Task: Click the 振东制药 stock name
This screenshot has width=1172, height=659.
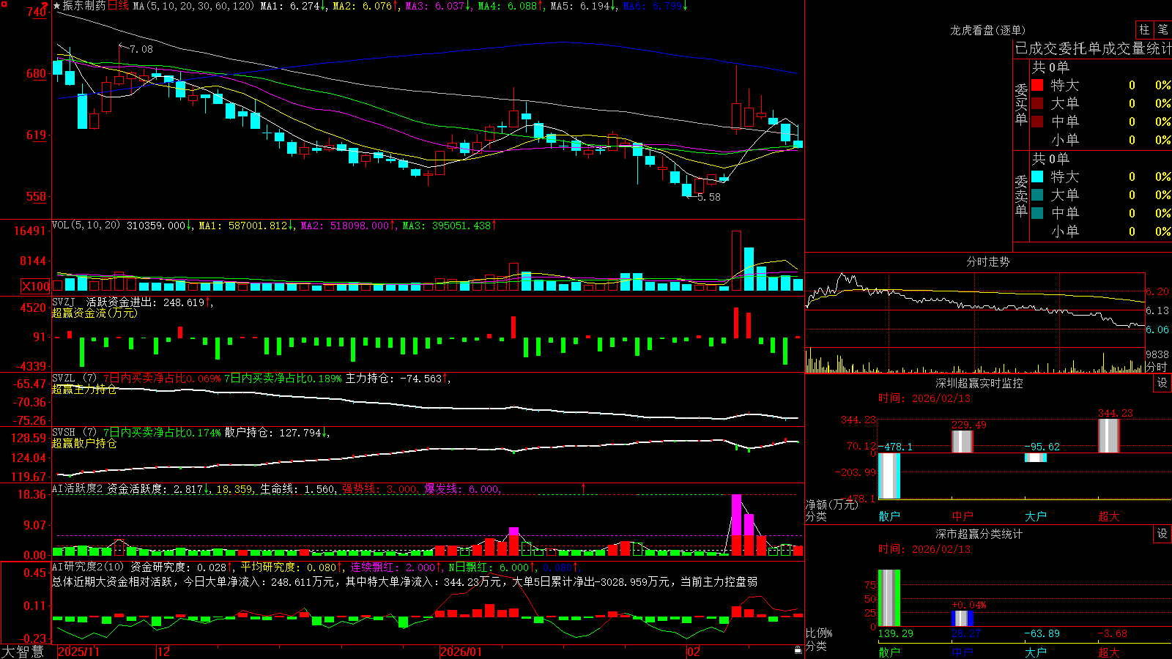Action: (84, 6)
